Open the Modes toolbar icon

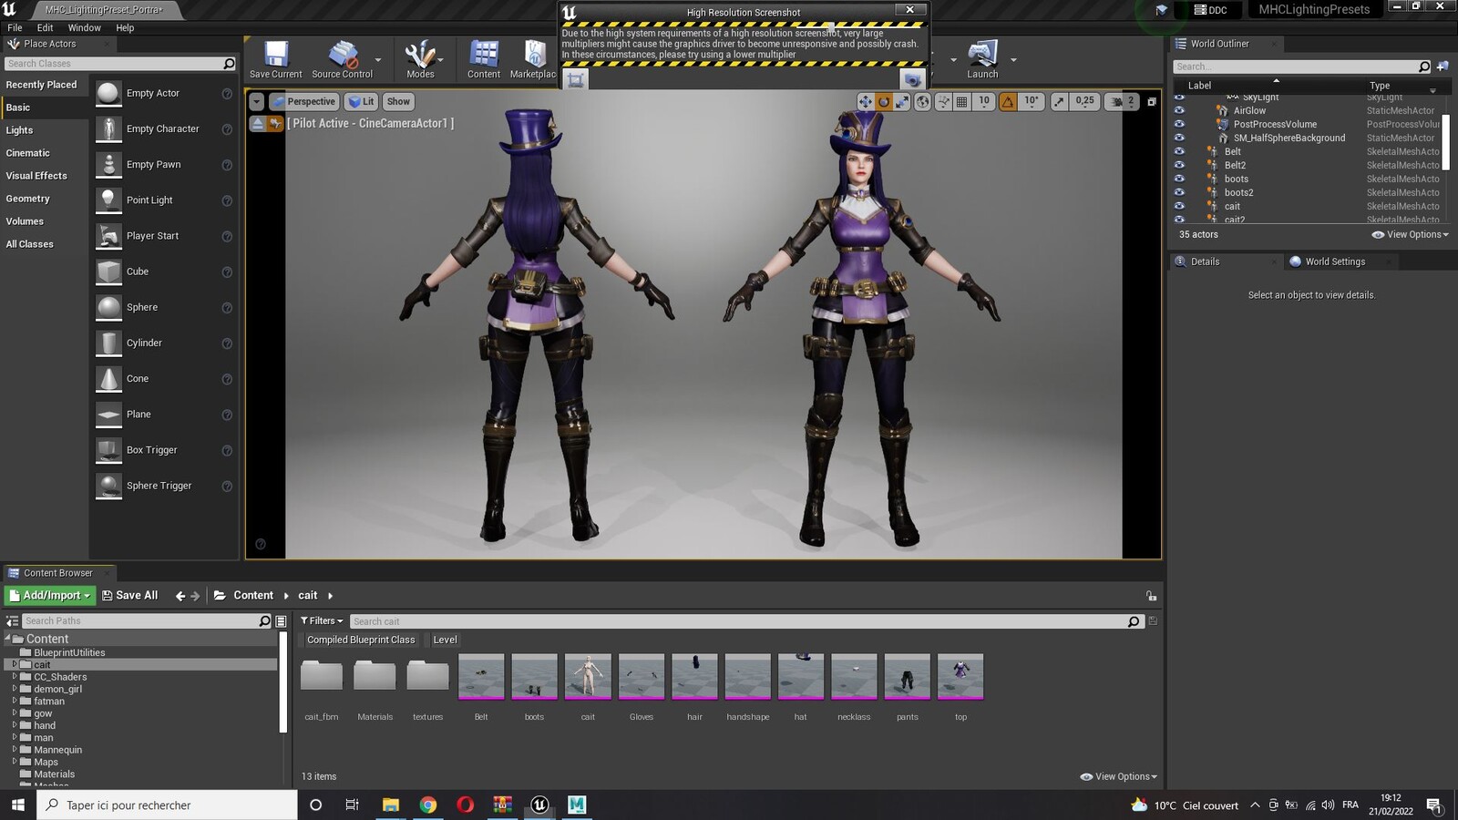[x=419, y=55]
